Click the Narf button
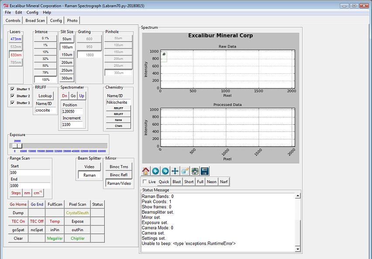The height and width of the screenshot is (259, 372). [224, 181]
